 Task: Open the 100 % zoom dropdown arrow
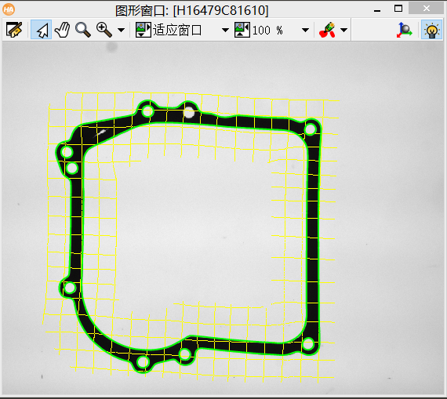coord(305,30)
